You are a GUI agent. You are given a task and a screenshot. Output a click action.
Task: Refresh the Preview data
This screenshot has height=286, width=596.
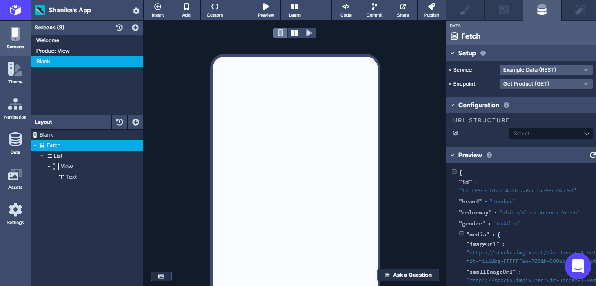click(592, 155)
